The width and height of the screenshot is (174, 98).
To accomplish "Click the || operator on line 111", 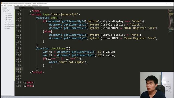I will coord(62,59).
